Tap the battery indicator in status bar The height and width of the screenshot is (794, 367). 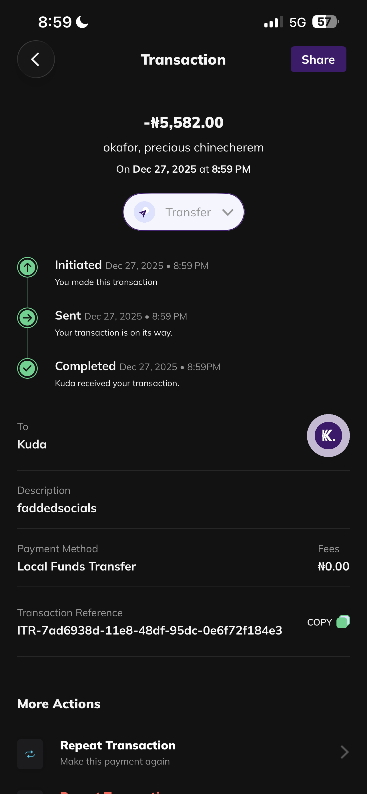pyautogui.click(x=325, y=22)
